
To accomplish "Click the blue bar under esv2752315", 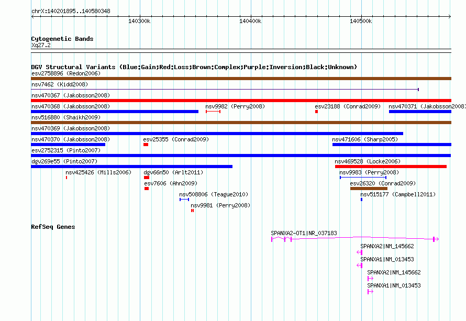I will [241, 156].
